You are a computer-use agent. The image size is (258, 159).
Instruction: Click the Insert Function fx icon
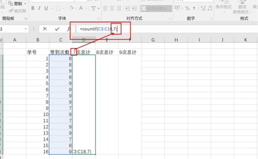(69, 29)
